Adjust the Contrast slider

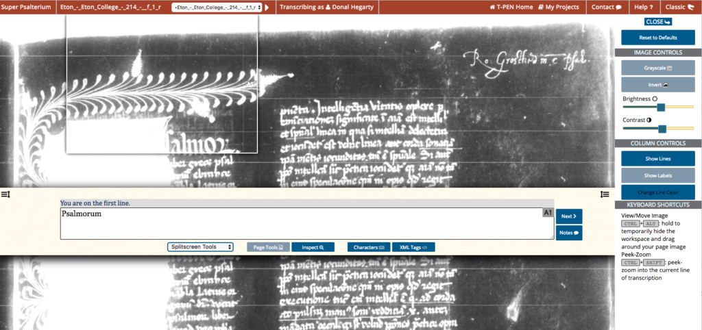point(662,129)
